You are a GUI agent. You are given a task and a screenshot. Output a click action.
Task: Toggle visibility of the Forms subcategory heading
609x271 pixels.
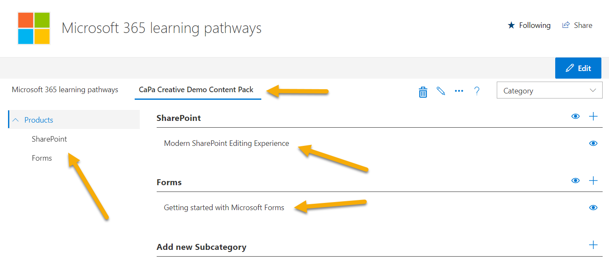coord(575,181)
